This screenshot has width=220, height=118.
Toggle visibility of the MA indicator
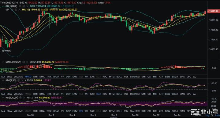(x=12, y=10)
